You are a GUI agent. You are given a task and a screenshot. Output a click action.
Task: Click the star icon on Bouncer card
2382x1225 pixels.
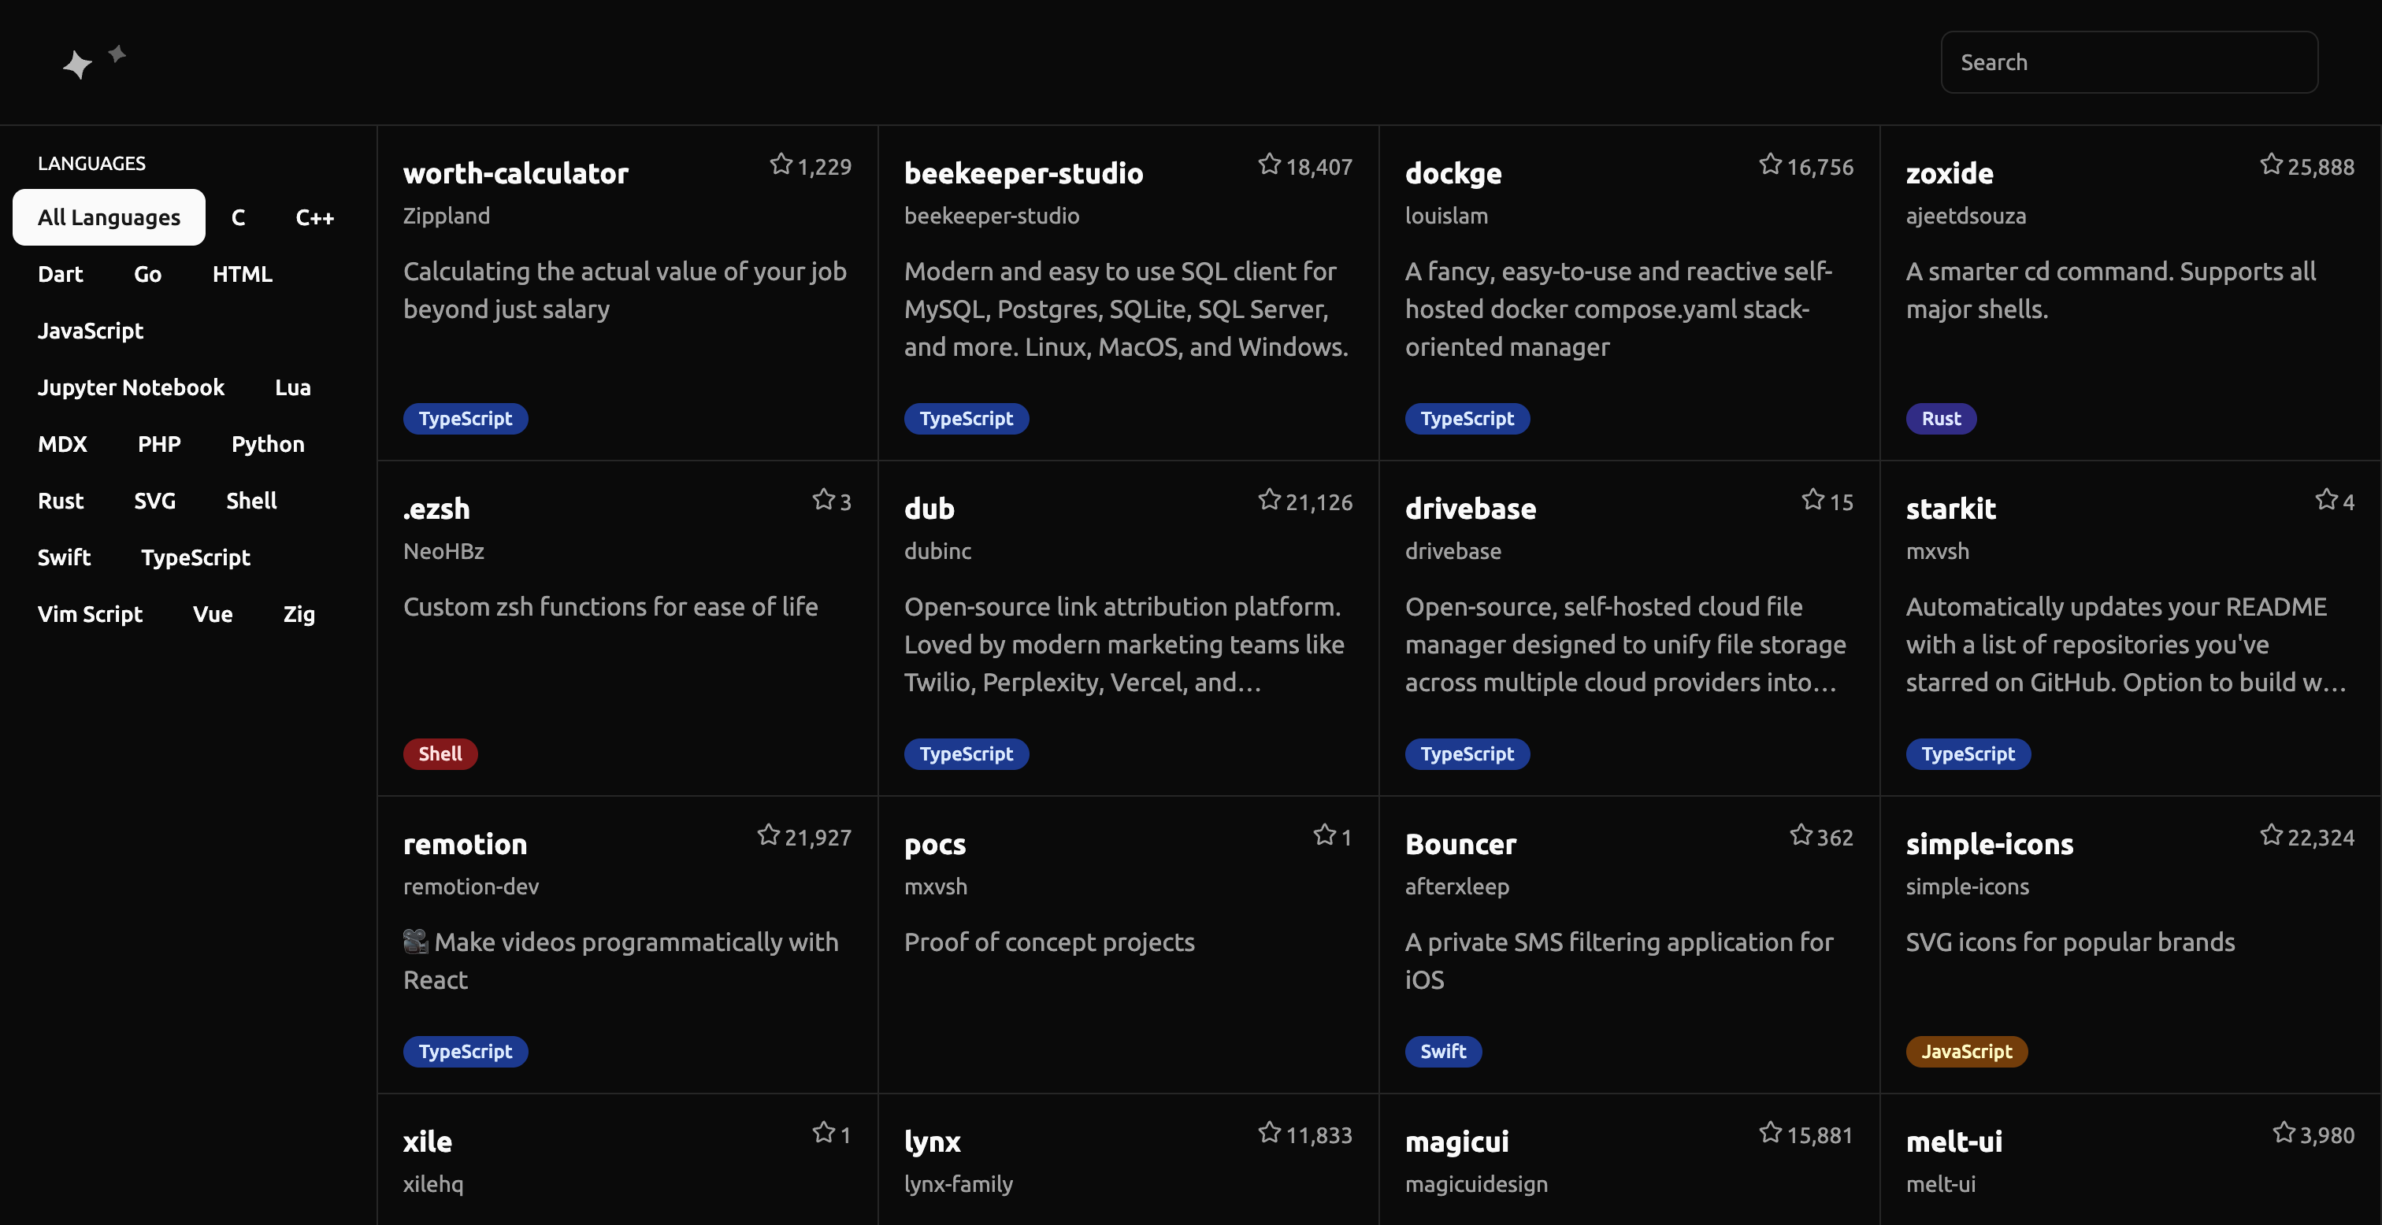[1801, 836]
